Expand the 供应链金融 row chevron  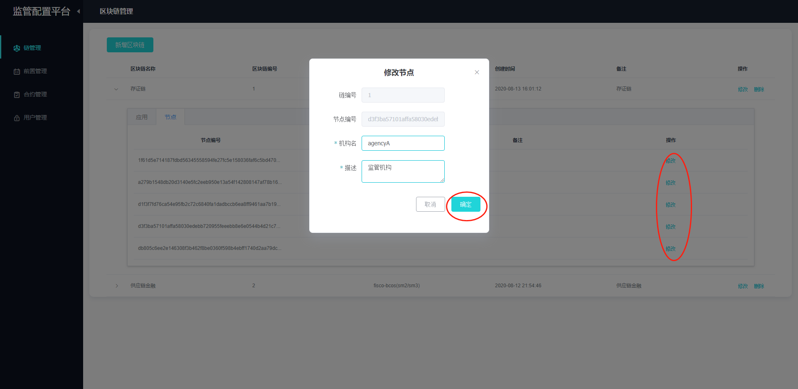point(116,286)
